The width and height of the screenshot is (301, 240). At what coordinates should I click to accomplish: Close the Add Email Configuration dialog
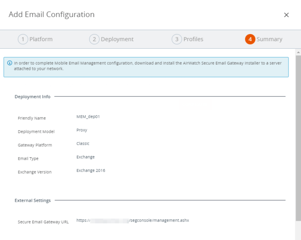(286, 15)
